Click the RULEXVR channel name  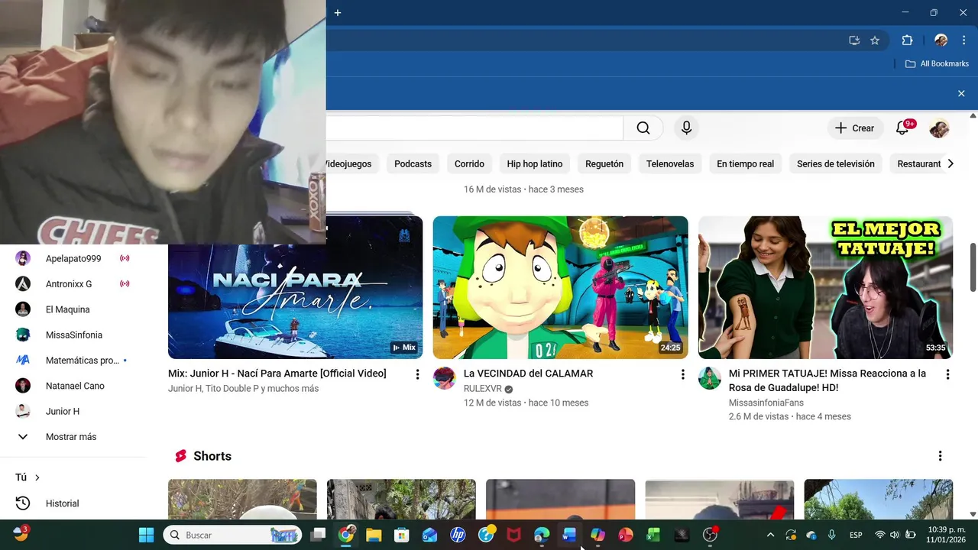pyautogui.click(x=482, y=389)
